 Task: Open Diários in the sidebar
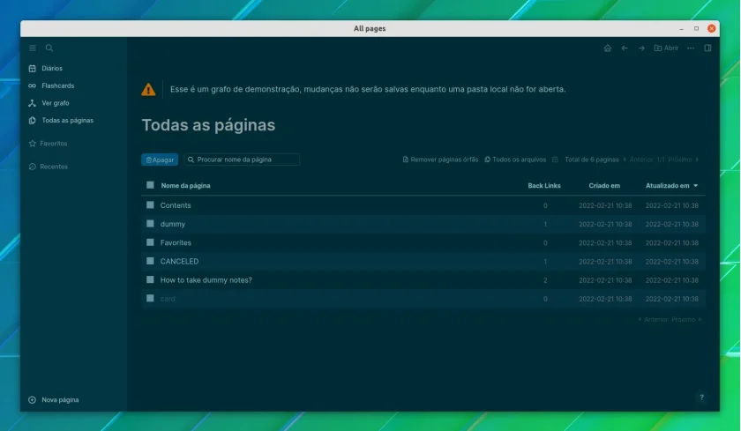(x=51, y=69)
